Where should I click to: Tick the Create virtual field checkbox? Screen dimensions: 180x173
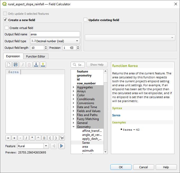[x=7, y=28]
